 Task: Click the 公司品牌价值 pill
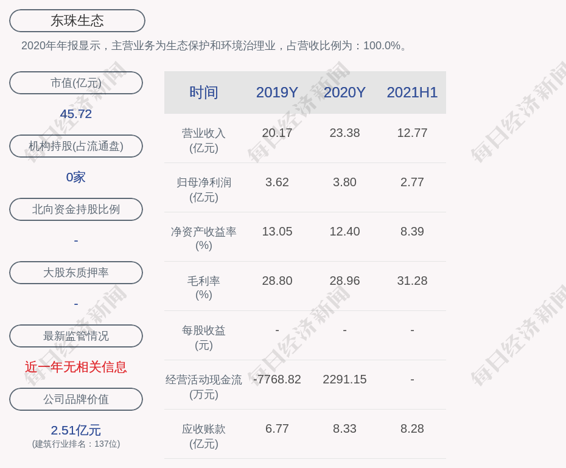tap(76, 399)
